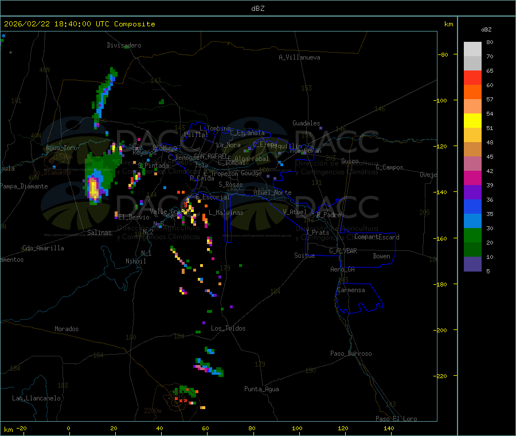Click the 'Bowen' map label
The width and height of the screenshot is (516, 436).
click(382, 256)
